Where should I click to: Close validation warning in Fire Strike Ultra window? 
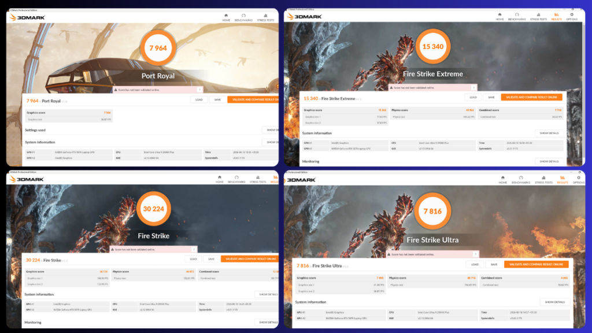click(x=475, y=254)
